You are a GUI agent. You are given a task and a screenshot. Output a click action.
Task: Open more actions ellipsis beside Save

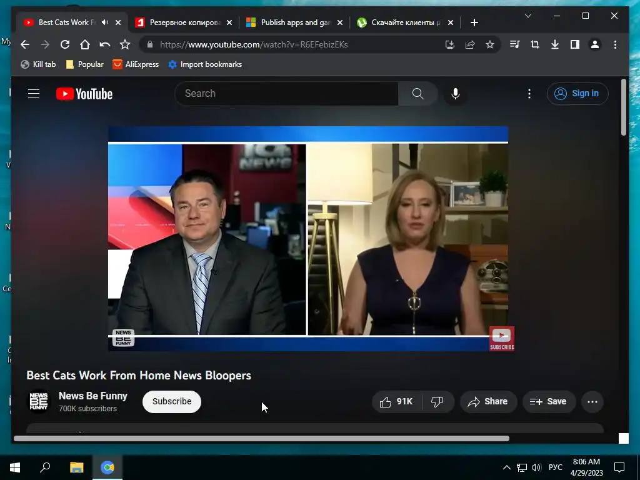[592, 402]
